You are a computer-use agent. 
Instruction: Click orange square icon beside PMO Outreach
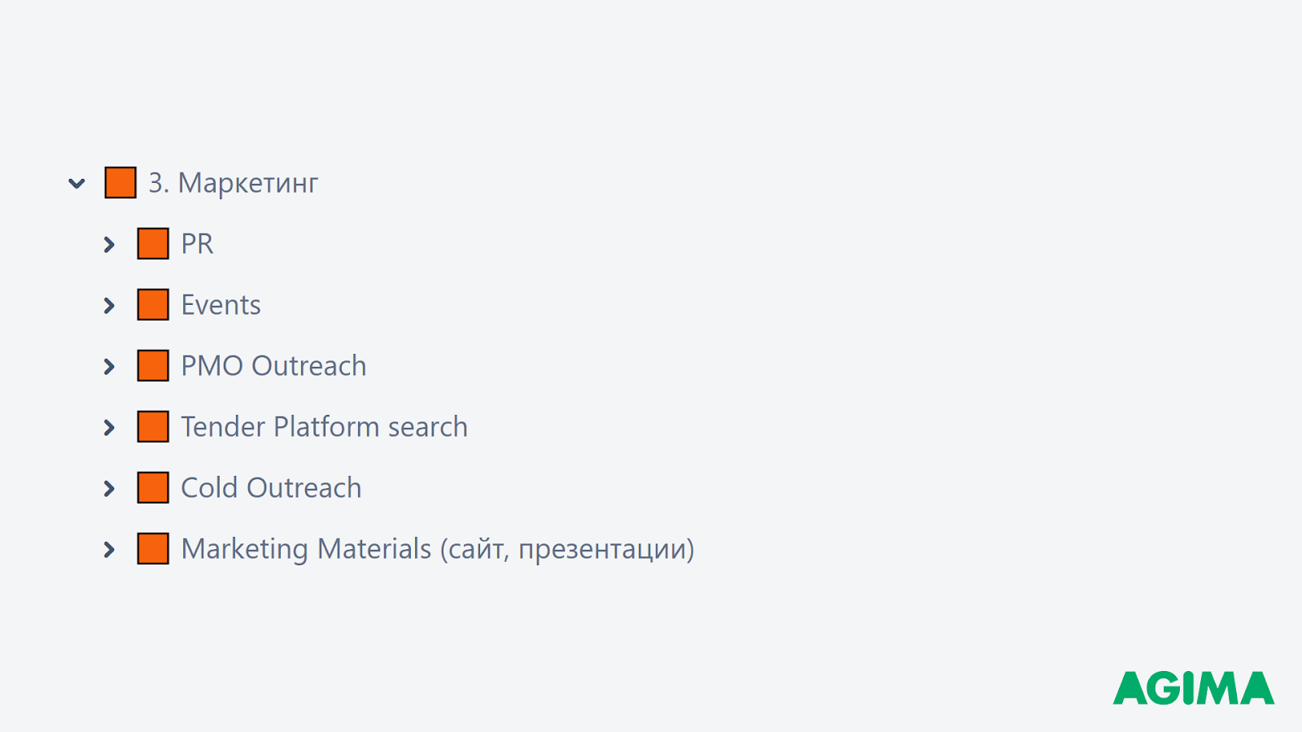pos(153,366)
